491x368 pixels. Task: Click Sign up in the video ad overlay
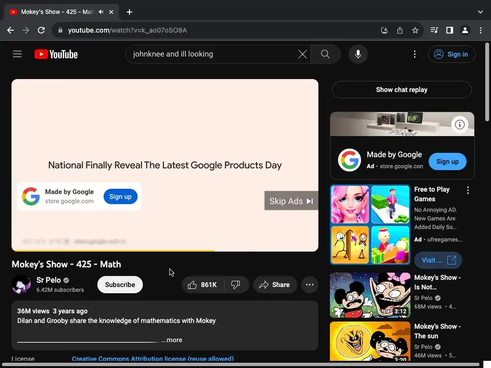point(120,196)
